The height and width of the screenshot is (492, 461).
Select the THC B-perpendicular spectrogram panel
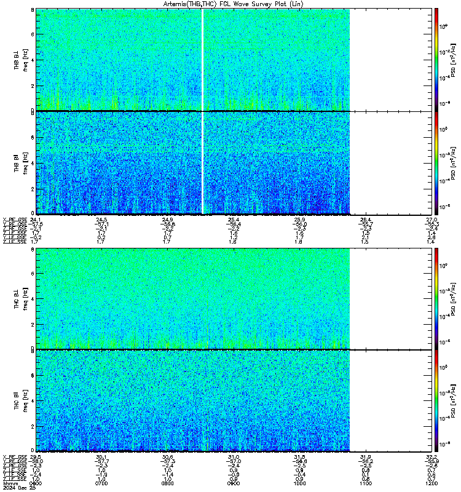[234, 298]
